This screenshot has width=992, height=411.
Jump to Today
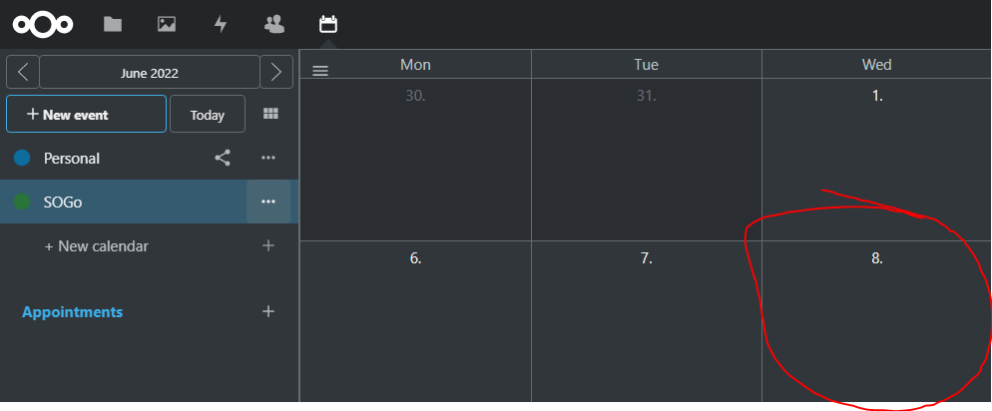pyautogui.click(x=208, y=115)
